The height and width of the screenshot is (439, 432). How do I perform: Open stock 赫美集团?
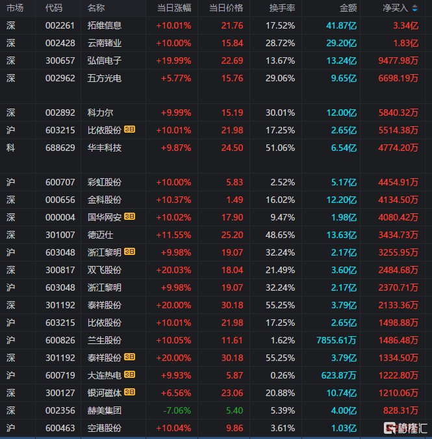tap(105, 411)
